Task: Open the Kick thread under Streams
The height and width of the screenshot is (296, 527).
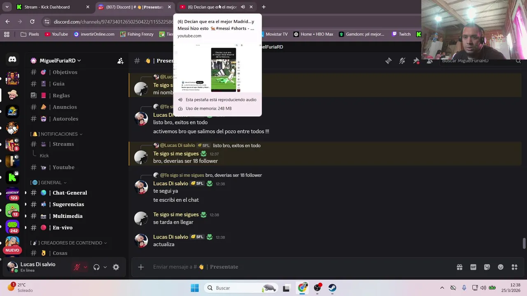Action: (44, 155)
